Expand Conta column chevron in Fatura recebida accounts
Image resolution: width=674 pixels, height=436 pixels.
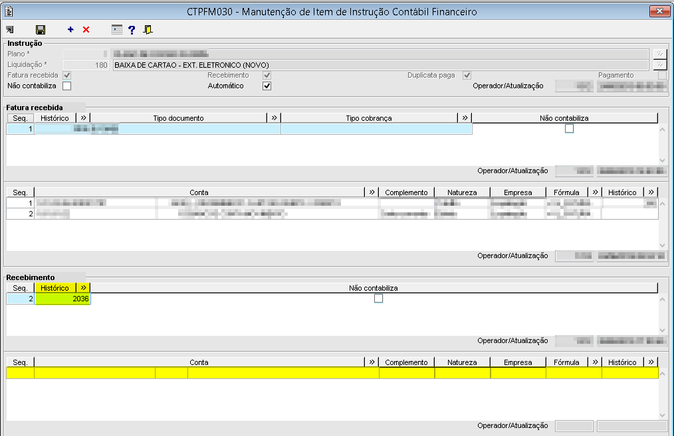[372, 192]
